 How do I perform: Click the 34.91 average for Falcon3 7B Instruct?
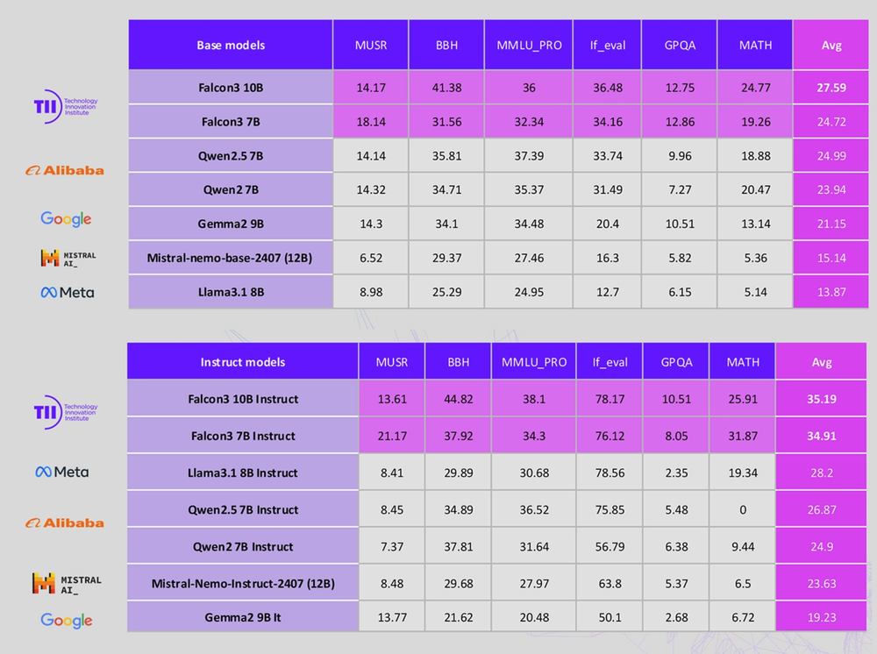pyautogui.click(x=821, y=436)
